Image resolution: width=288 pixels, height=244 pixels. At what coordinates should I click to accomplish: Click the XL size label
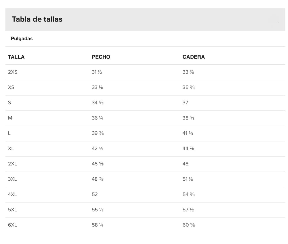tap(11, 148)
